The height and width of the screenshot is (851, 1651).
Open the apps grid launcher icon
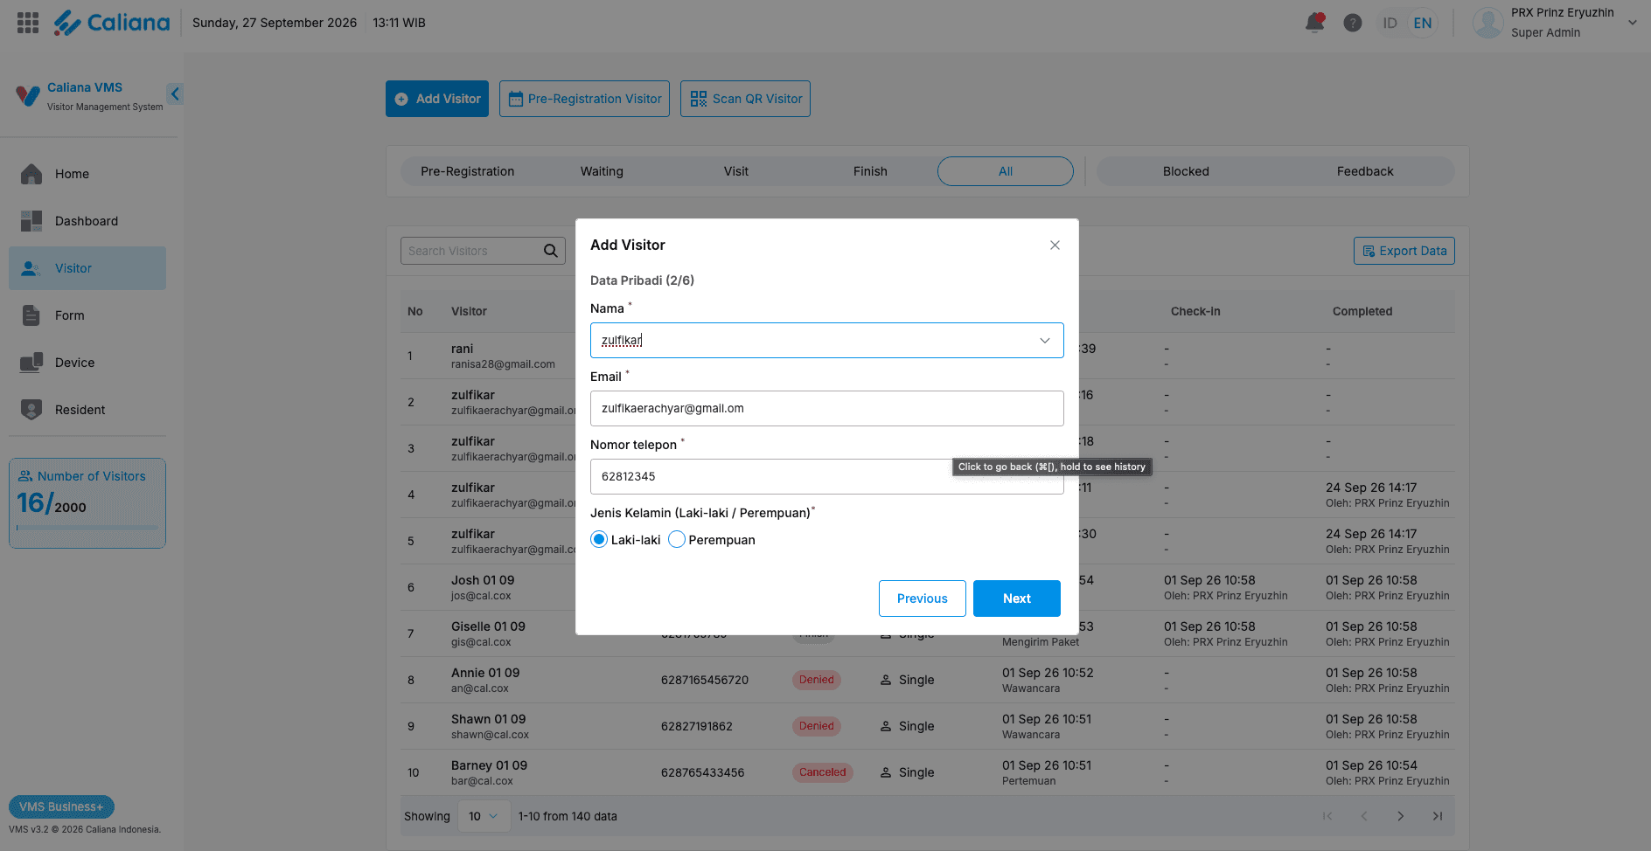pyautogui.click(x=28, y=23)
